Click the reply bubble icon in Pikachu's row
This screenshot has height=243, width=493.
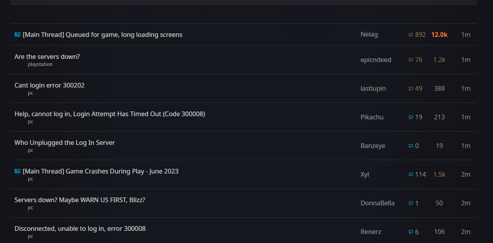point(411,117)
